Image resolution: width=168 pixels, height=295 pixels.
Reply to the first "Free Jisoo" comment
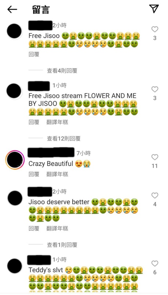34,54
